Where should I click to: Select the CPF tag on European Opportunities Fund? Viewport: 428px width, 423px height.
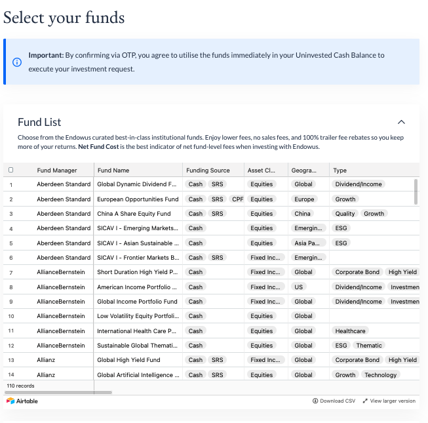point(237,199)
